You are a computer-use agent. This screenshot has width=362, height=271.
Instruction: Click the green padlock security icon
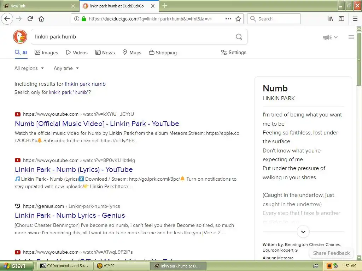tap(84, 19)
